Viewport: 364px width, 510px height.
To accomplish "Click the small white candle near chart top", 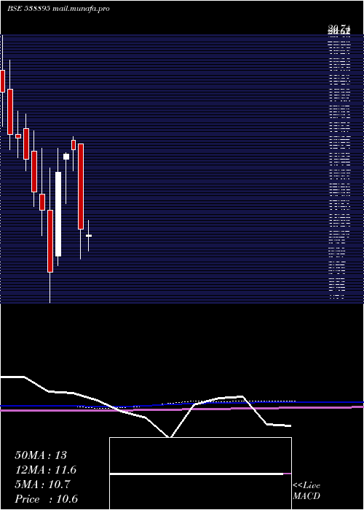I will [x=66, y=157].
